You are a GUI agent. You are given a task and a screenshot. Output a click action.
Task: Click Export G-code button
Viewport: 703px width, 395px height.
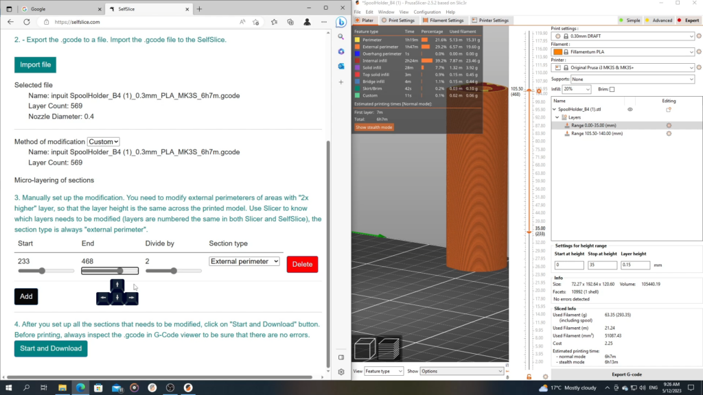(626, 374)
